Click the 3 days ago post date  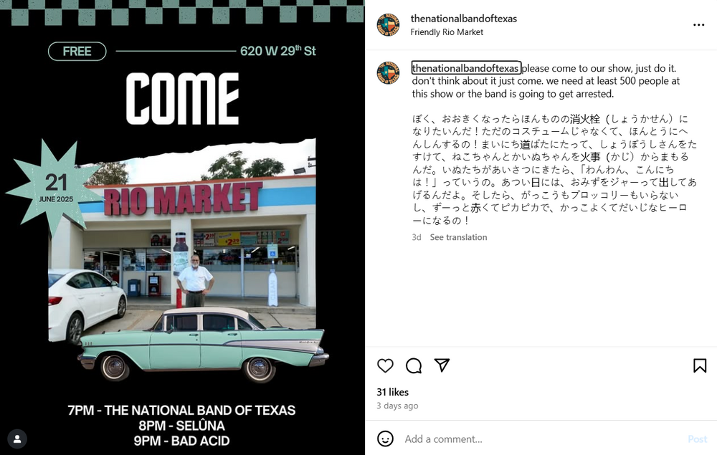pyautogui.click(x=397, y=406)
